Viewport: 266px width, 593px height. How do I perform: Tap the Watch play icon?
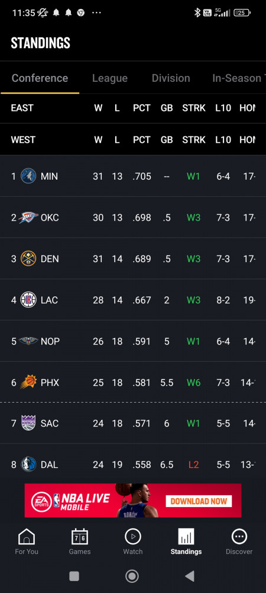tap(132, 537)
